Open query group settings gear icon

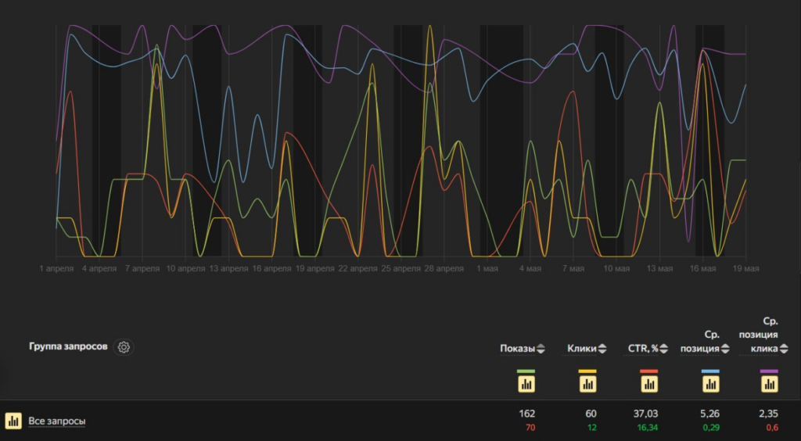[124, 347]
